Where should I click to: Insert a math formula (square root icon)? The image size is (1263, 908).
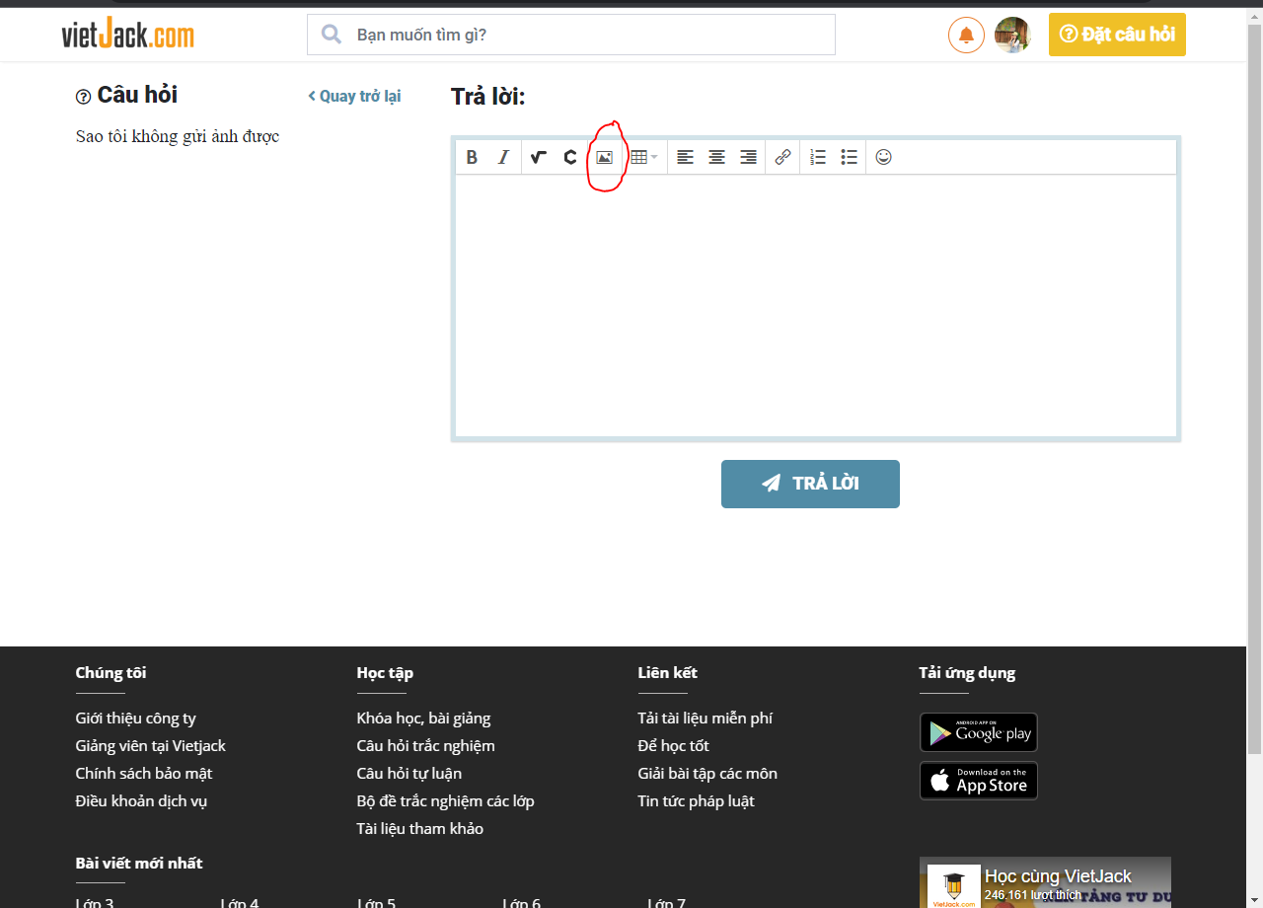(x=538, y=157)
